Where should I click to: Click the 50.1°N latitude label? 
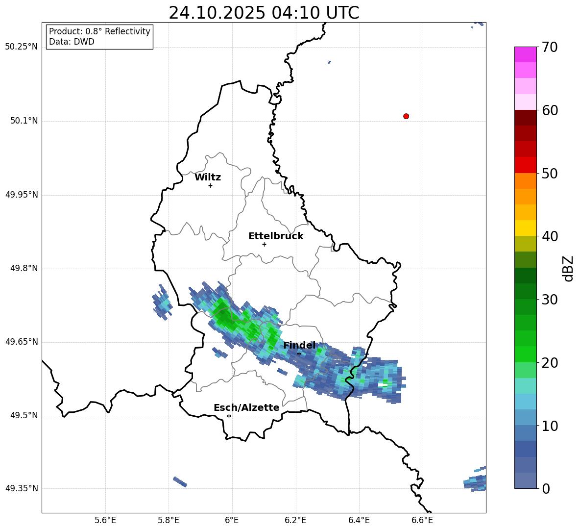click(24, 121)
